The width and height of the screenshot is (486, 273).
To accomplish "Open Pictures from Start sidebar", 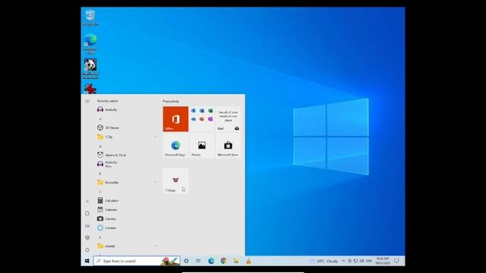I will [x=87, y=226].
